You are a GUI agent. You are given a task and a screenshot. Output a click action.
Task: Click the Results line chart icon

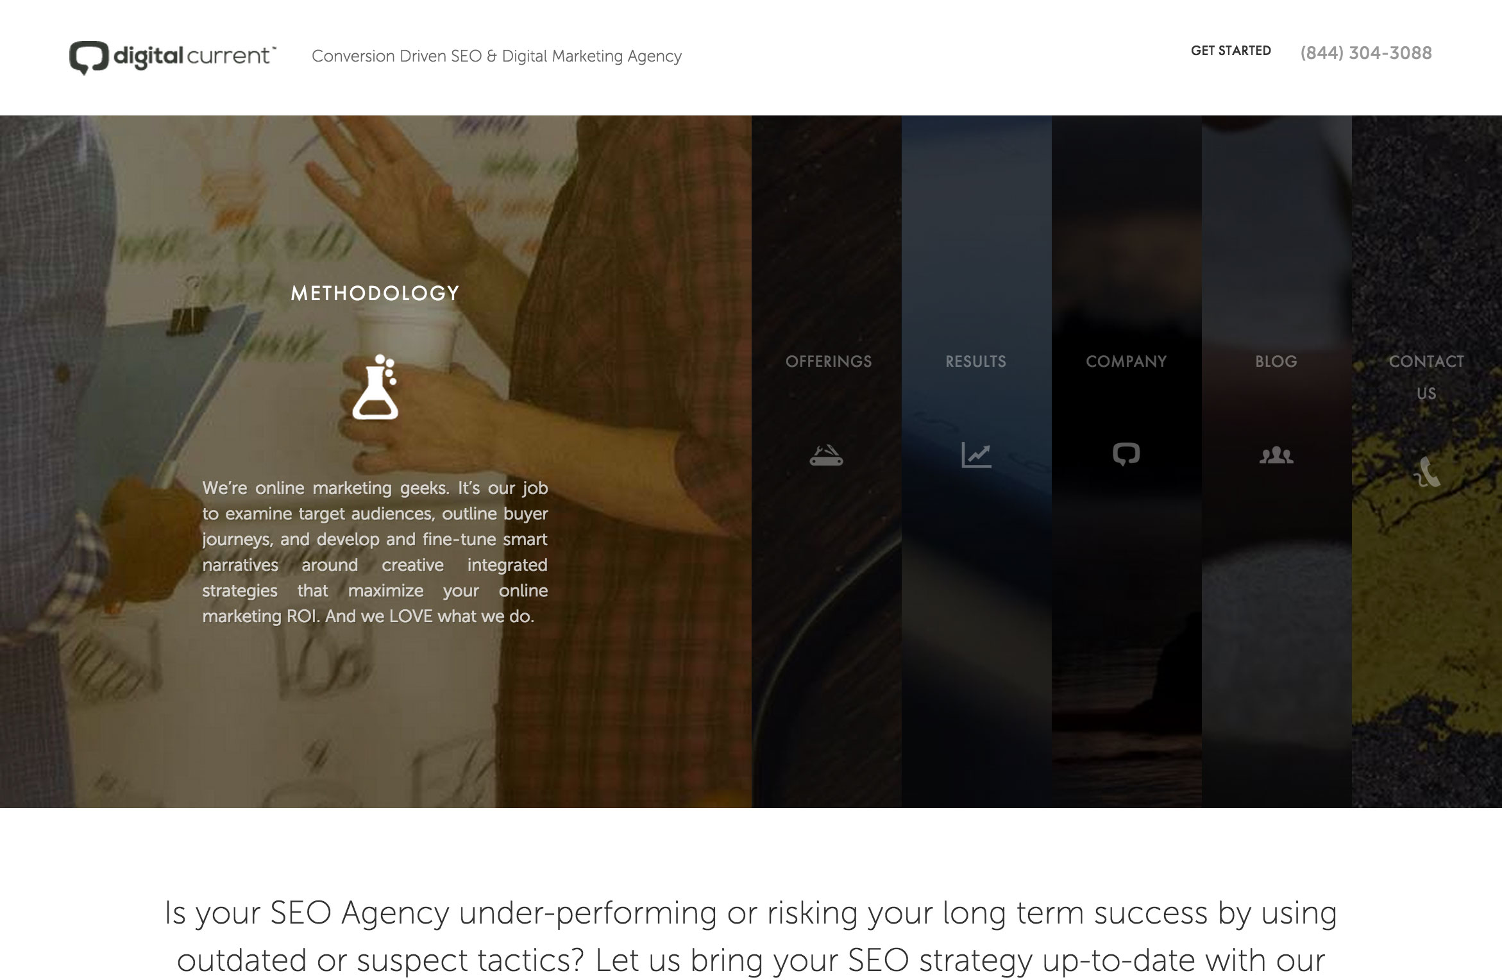(976, 455)
